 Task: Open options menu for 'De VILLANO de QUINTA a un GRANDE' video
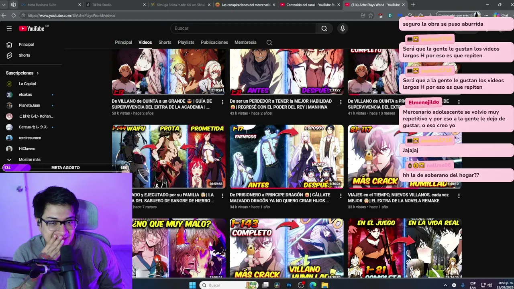(222, 102)
